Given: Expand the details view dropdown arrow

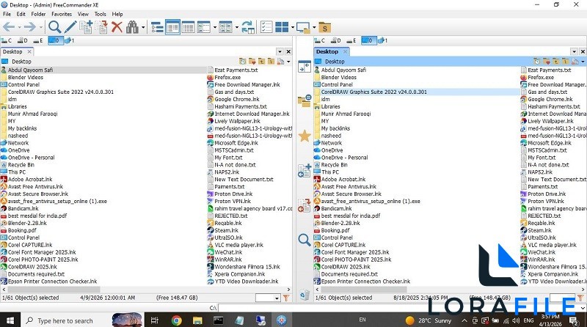Looking at the screenshot, I should pos(214,27).
